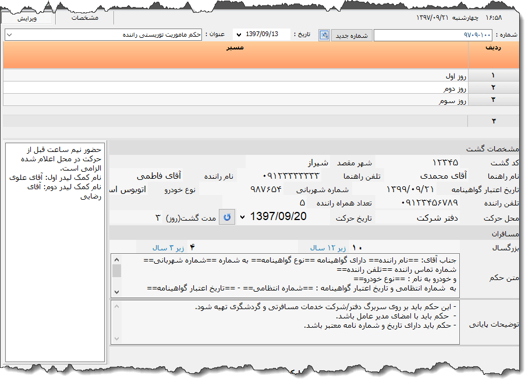525x379 pixels.
Task: Click the numbering settings icon beside شماره جدید
Action: coord(324,35)
